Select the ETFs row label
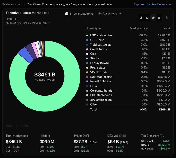 [x=93, y=86]
